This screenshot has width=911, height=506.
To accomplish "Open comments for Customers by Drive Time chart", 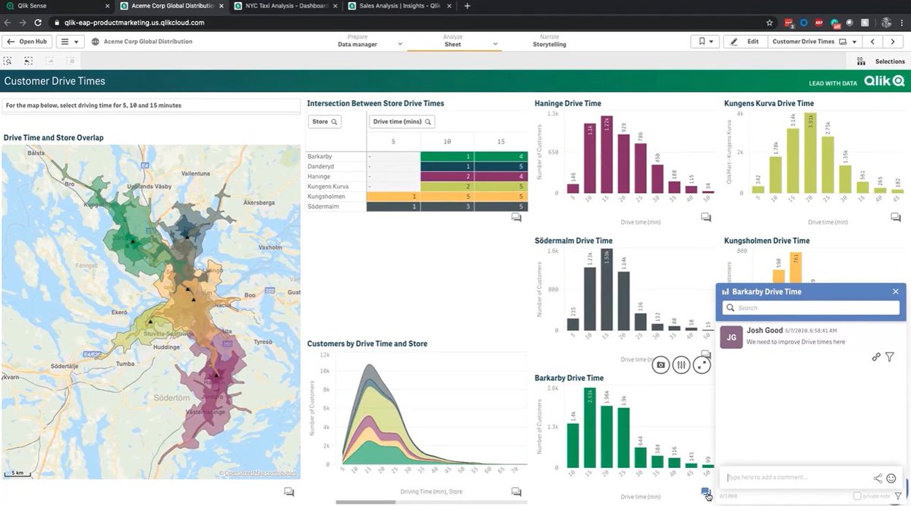I will click(x=516, y=492).
